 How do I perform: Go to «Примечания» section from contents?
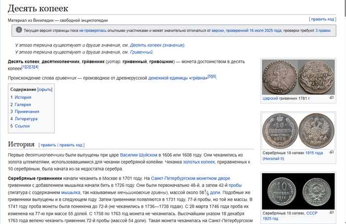tap(26, 112)
